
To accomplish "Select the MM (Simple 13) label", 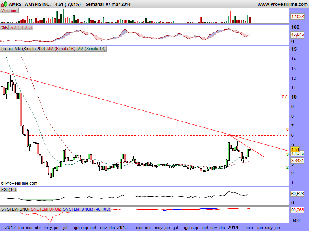I will pyautogui.click(x=91, y=49).
